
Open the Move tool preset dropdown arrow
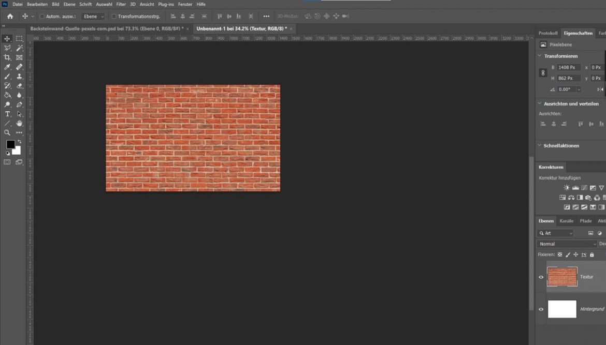tap(33, 16)
